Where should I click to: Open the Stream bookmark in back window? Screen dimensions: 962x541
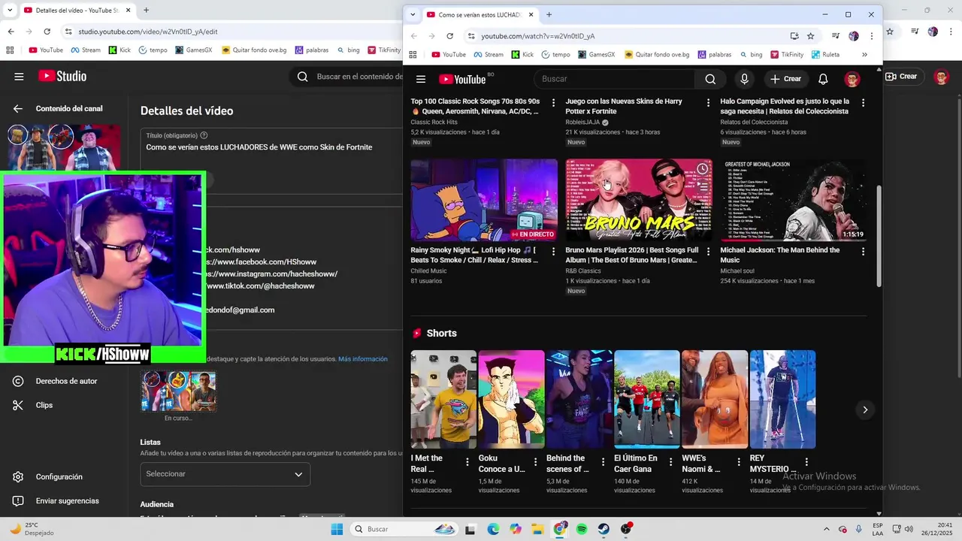click(86, 50)
